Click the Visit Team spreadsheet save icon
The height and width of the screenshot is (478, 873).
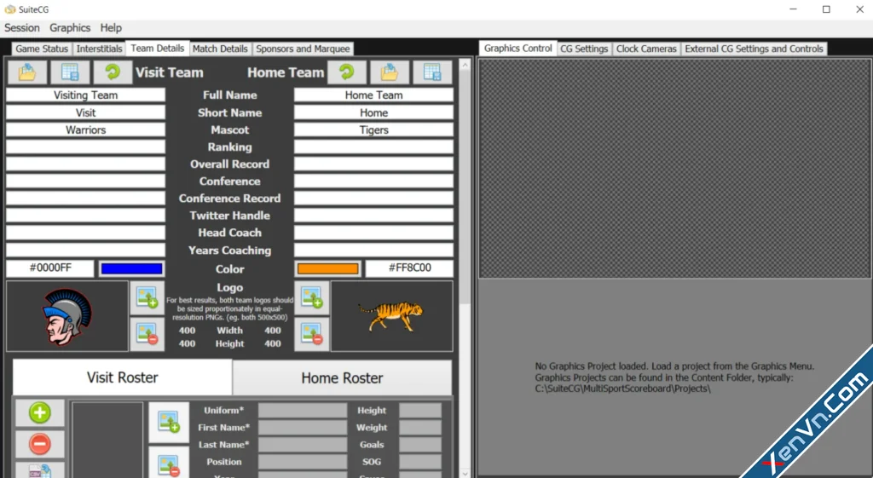point(70,72)
